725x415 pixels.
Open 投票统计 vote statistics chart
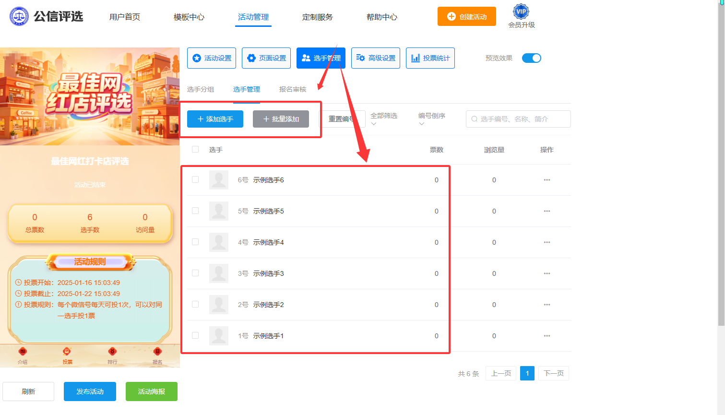click(x=430, y=58)
